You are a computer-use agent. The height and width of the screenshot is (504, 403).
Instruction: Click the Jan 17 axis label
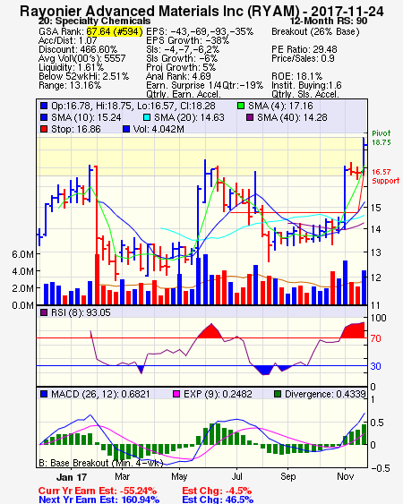click(x=72, y=476)
